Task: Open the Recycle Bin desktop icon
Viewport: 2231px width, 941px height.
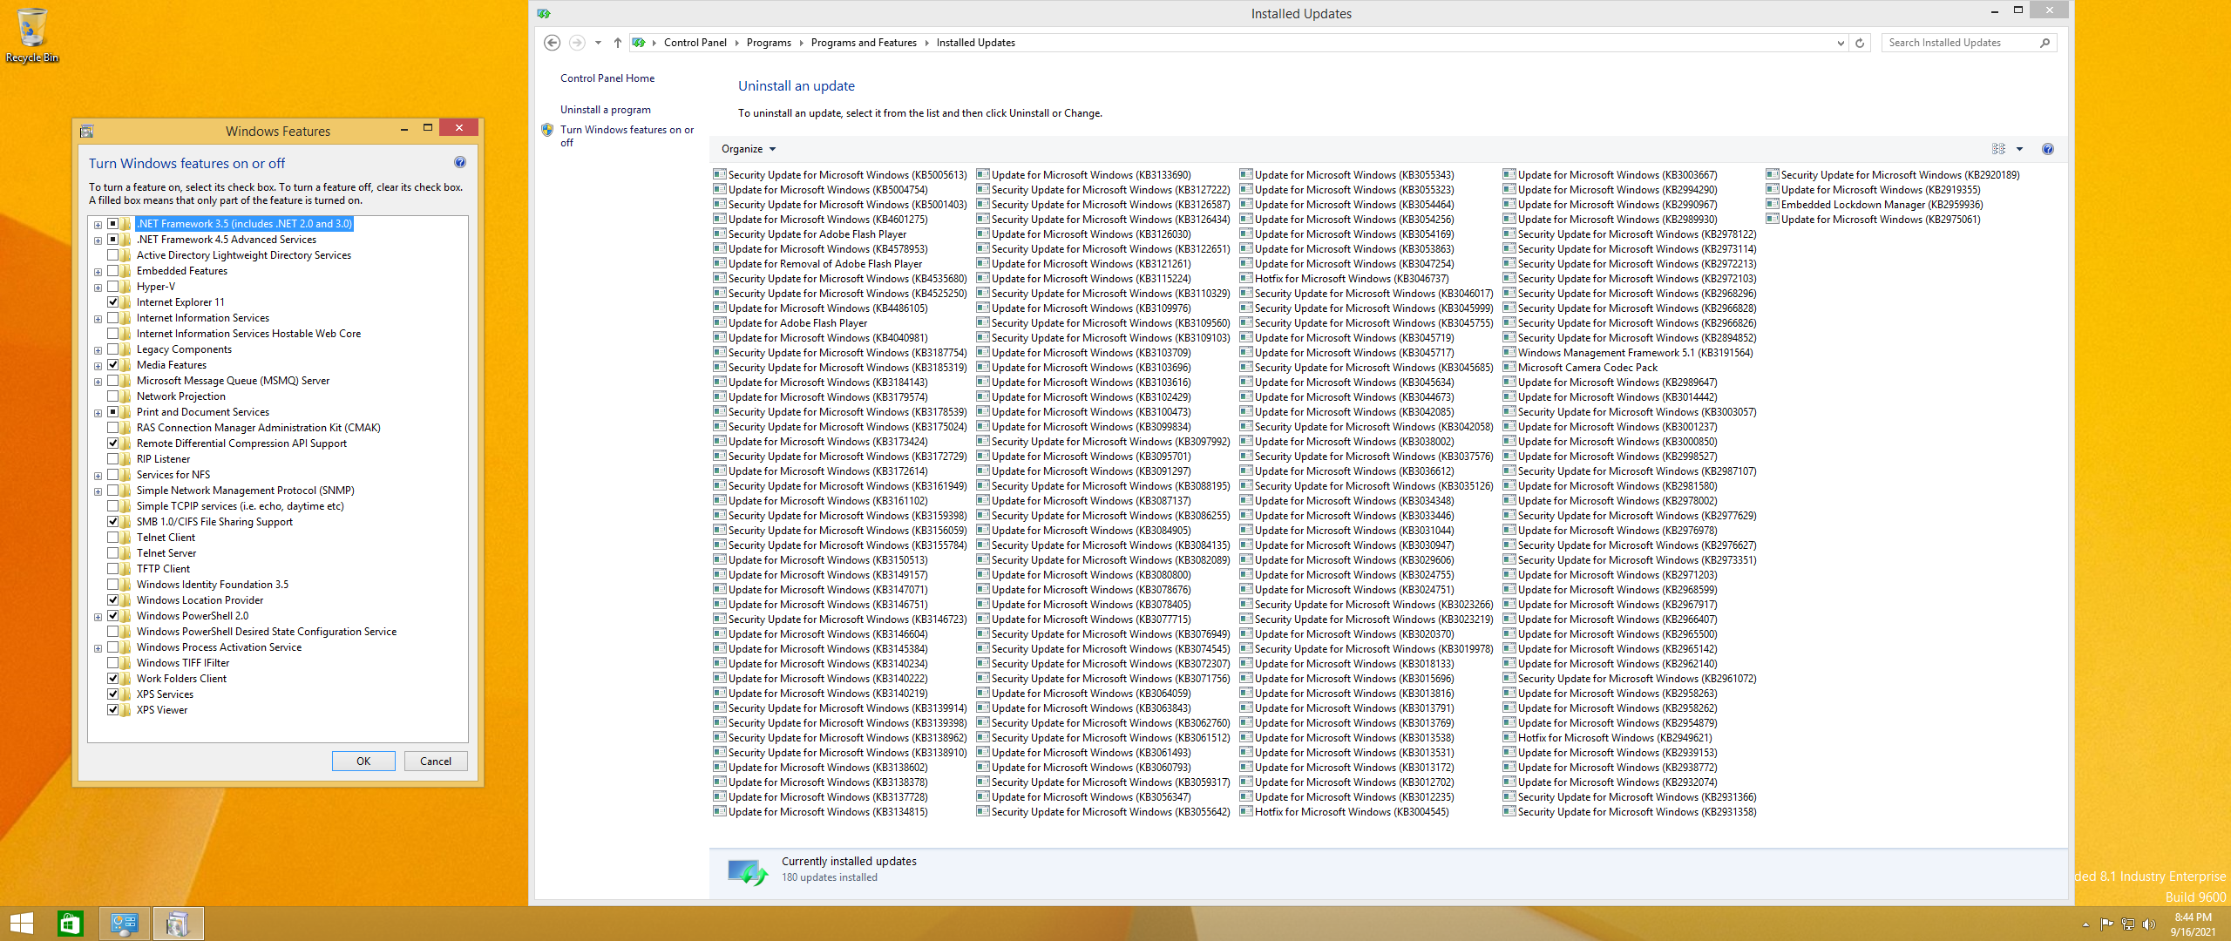Action: pyautogui.click(x=31, y=35)
